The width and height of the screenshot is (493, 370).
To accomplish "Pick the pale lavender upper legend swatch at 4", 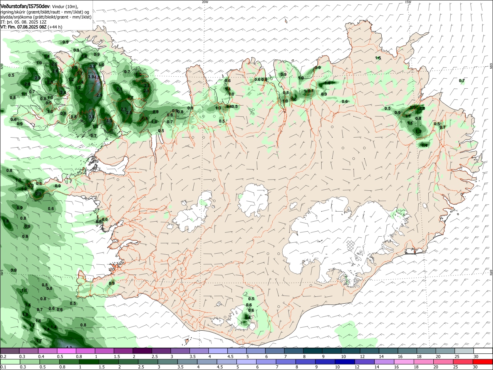I will [x=217, y=351].
